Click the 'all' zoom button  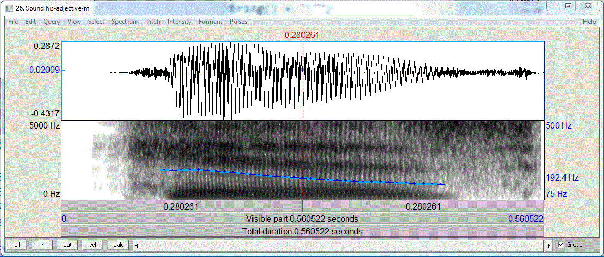pos(17,245)
